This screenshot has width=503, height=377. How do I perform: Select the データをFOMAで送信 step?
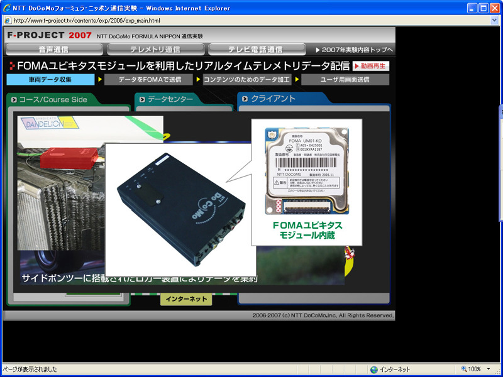pos(148,80)
